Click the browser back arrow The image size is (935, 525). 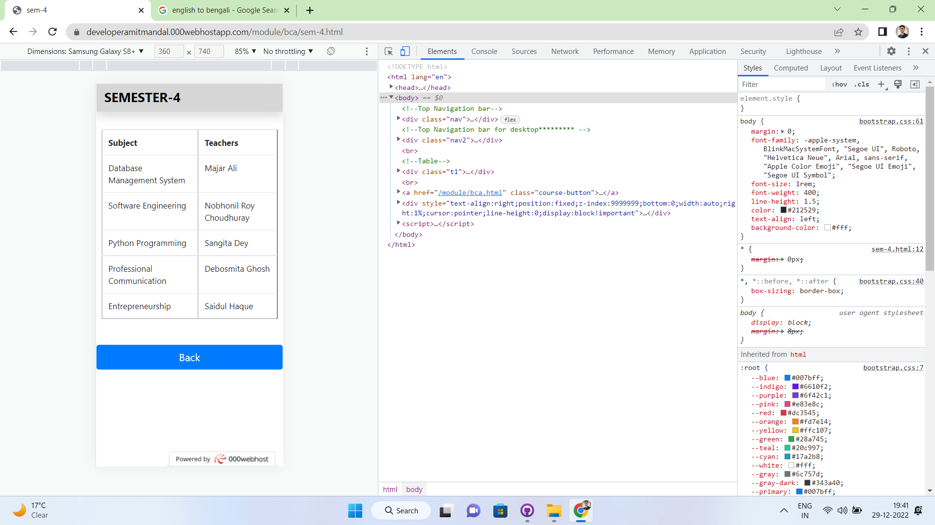[13, 32]
